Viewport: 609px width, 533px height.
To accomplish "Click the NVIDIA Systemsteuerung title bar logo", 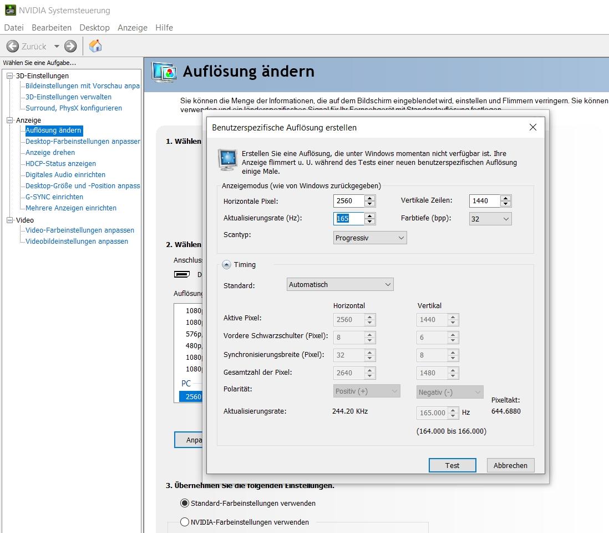I will 10,10.
